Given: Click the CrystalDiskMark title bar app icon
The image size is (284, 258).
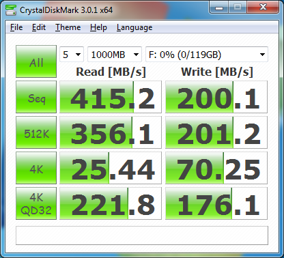Looking at the screenshot, I should pyautogui.click(x=10, y=10).
